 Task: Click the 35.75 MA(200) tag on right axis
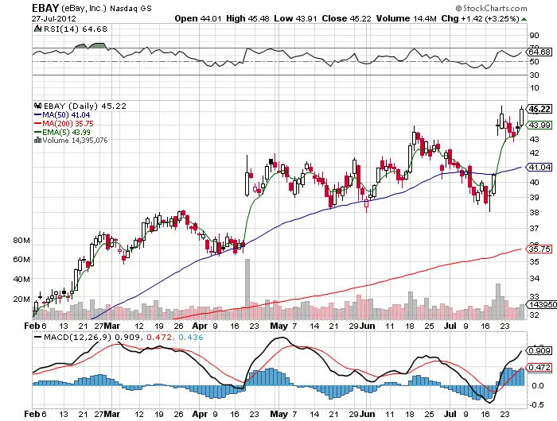point(539,249)
